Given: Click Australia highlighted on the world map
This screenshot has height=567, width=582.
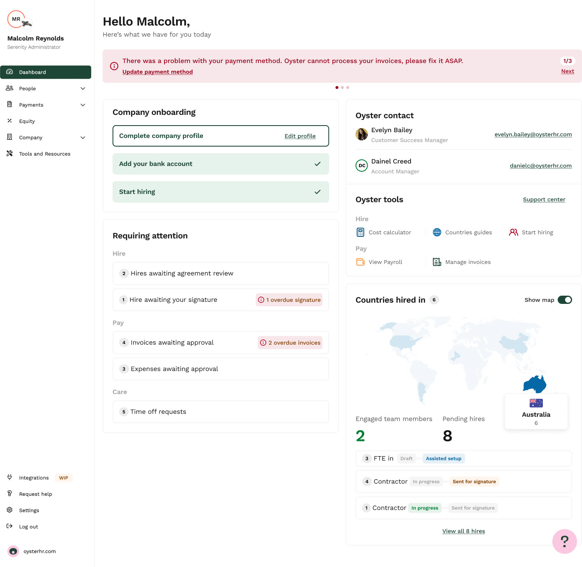Looking at the screenshot, I should point(534,384).
